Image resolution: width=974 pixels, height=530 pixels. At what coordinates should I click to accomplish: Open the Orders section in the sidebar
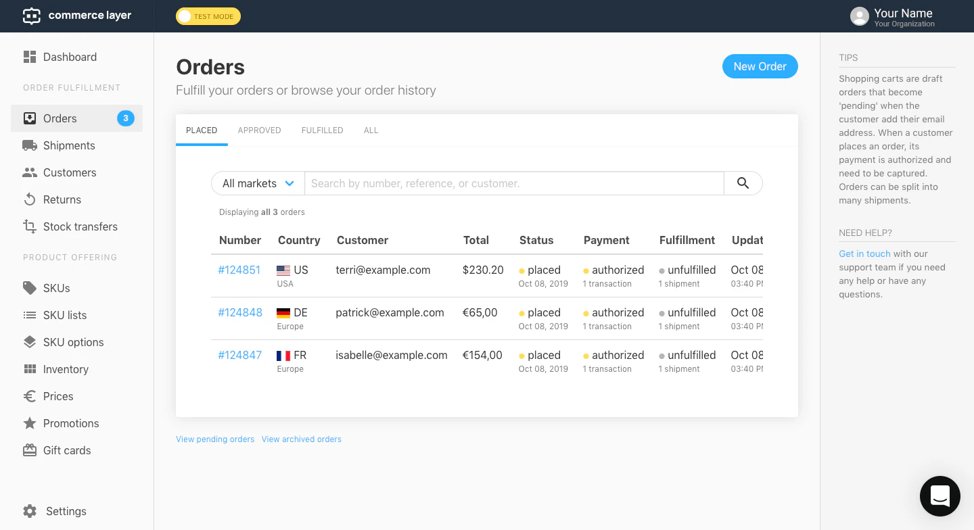point(60,118)
